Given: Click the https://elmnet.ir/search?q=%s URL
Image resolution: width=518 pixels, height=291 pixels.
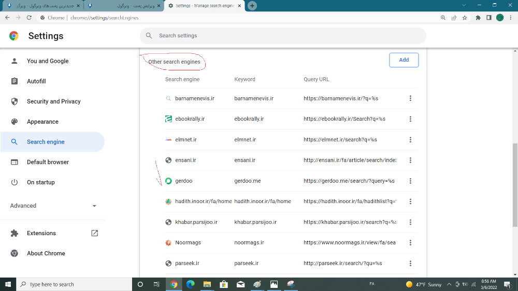Looking at the screenshot, I should coord(340,140).
